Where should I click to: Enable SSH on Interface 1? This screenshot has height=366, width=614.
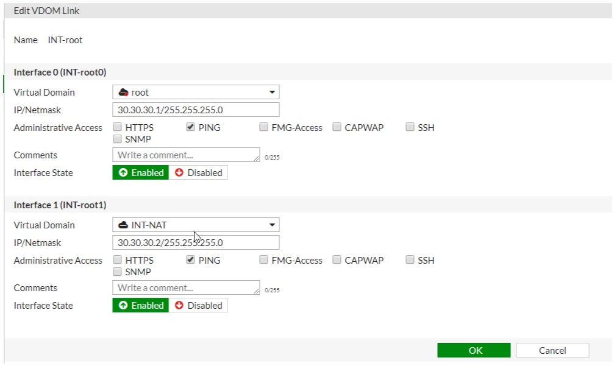pyautogui.click(x=410, y=260)
